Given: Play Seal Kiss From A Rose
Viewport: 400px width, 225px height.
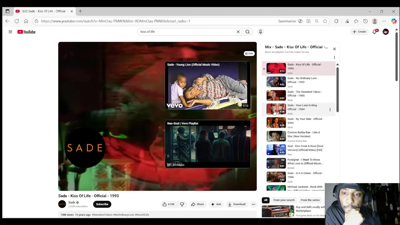Looking at the screenshot, I should coord(298,150).
